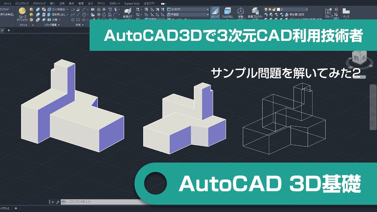Open the パラメトリック ribbon tab
Image resolution: width=377 pixels, height=212 pixels.
coord(39,4)
